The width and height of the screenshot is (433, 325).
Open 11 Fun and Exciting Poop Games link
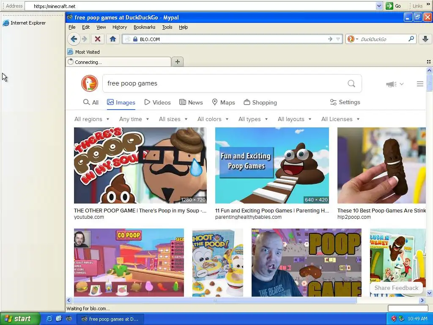272,211
